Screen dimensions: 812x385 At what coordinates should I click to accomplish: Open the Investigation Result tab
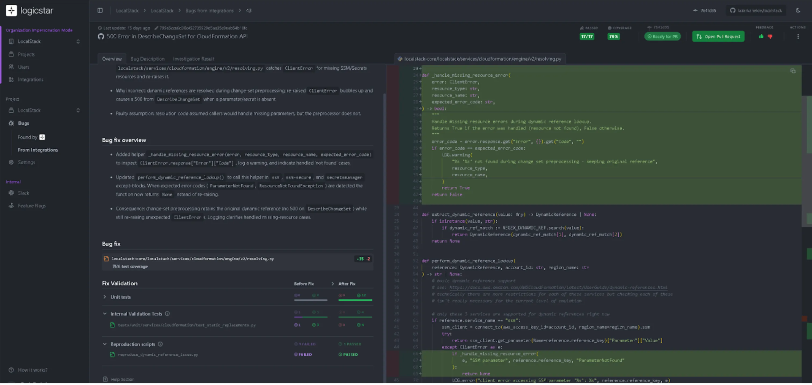coord(193,59)
